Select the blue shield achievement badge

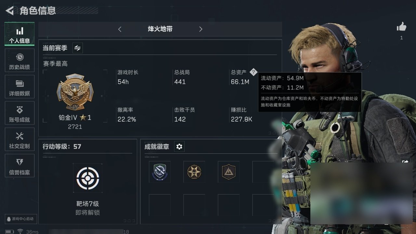point(160,172)
